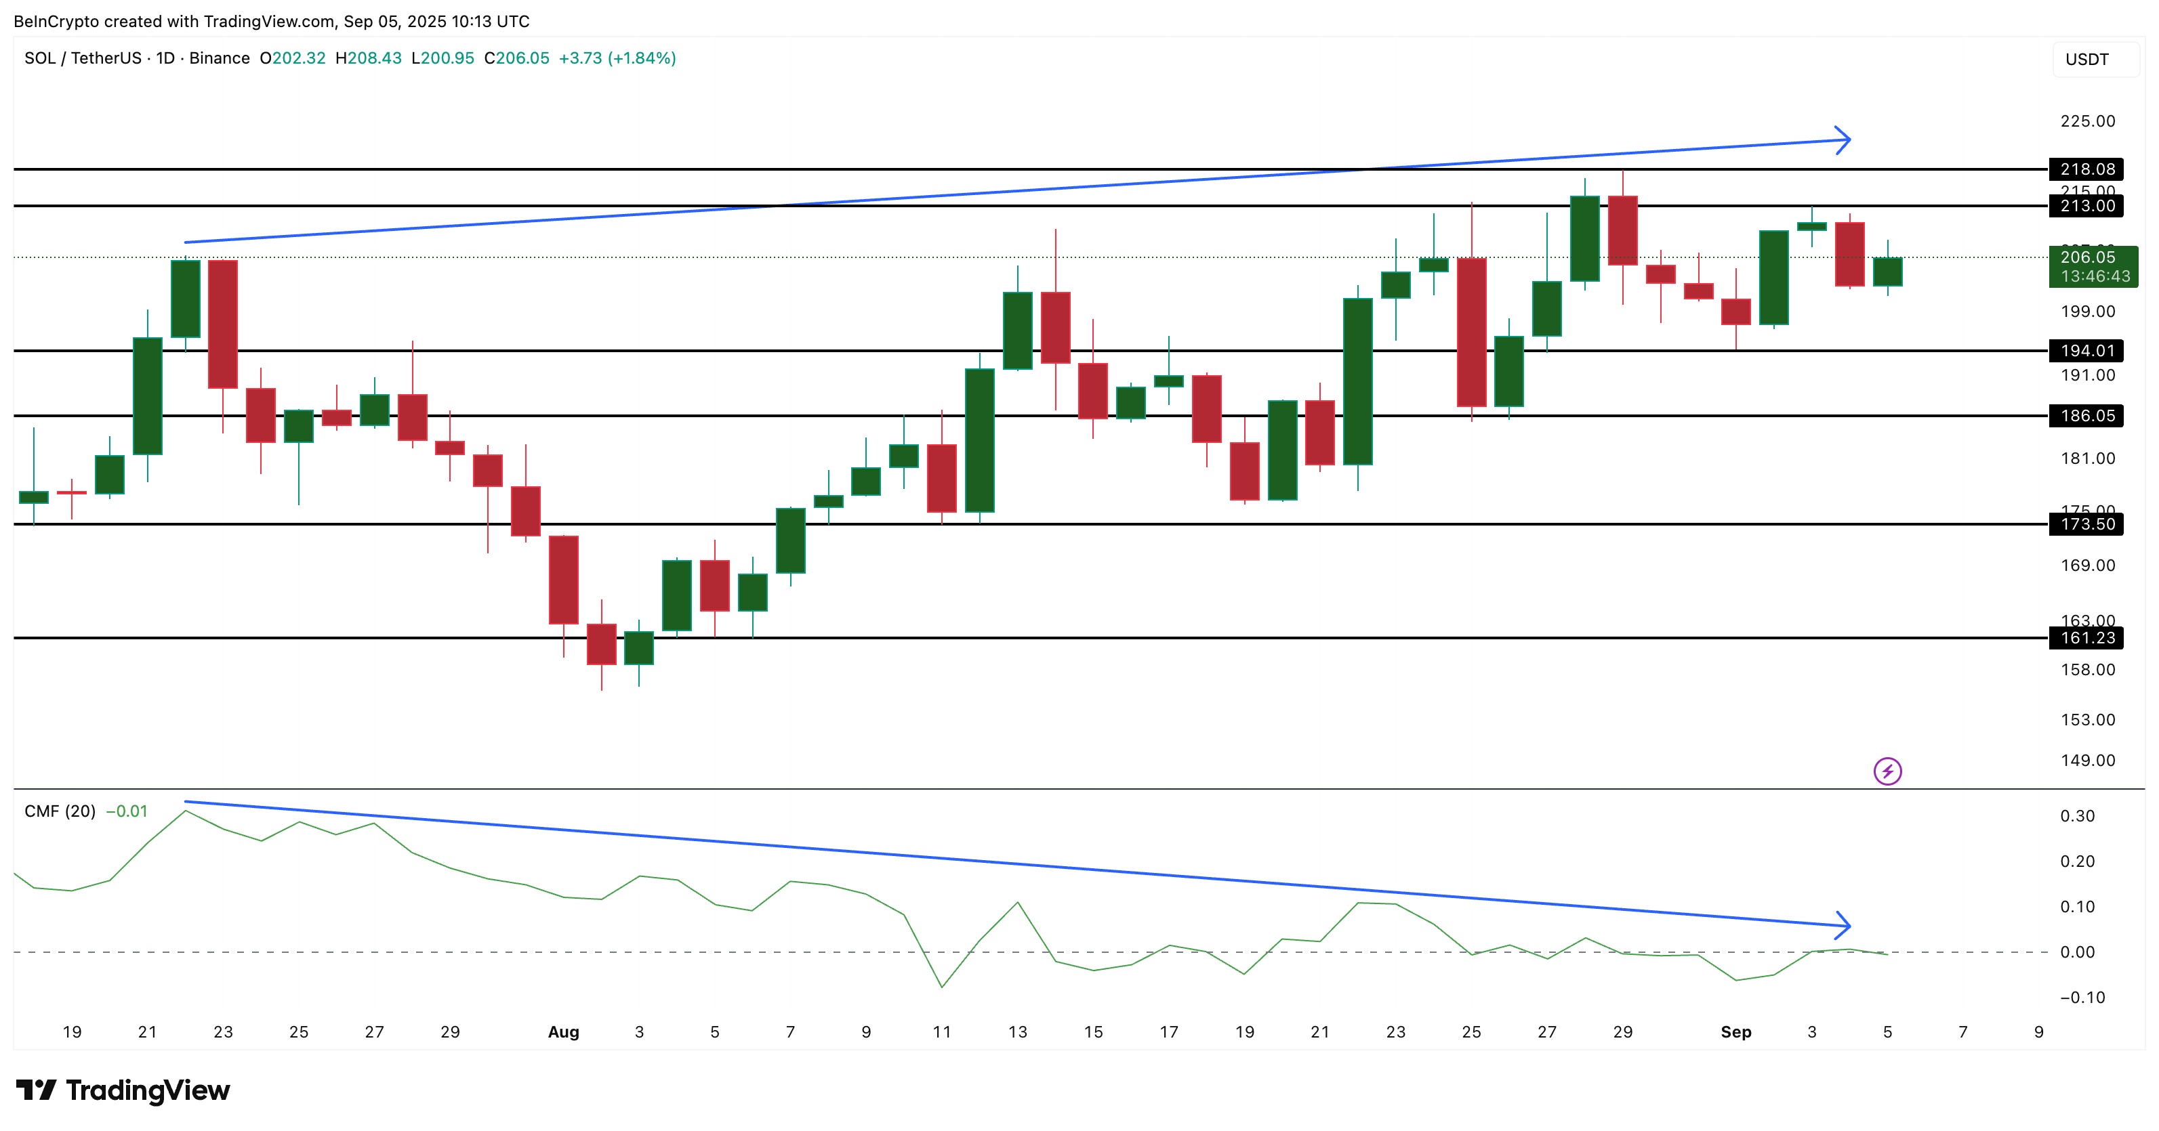Click the CMF value −0.01 text
Screen dimensions: 2159x1131
point(127,811)
